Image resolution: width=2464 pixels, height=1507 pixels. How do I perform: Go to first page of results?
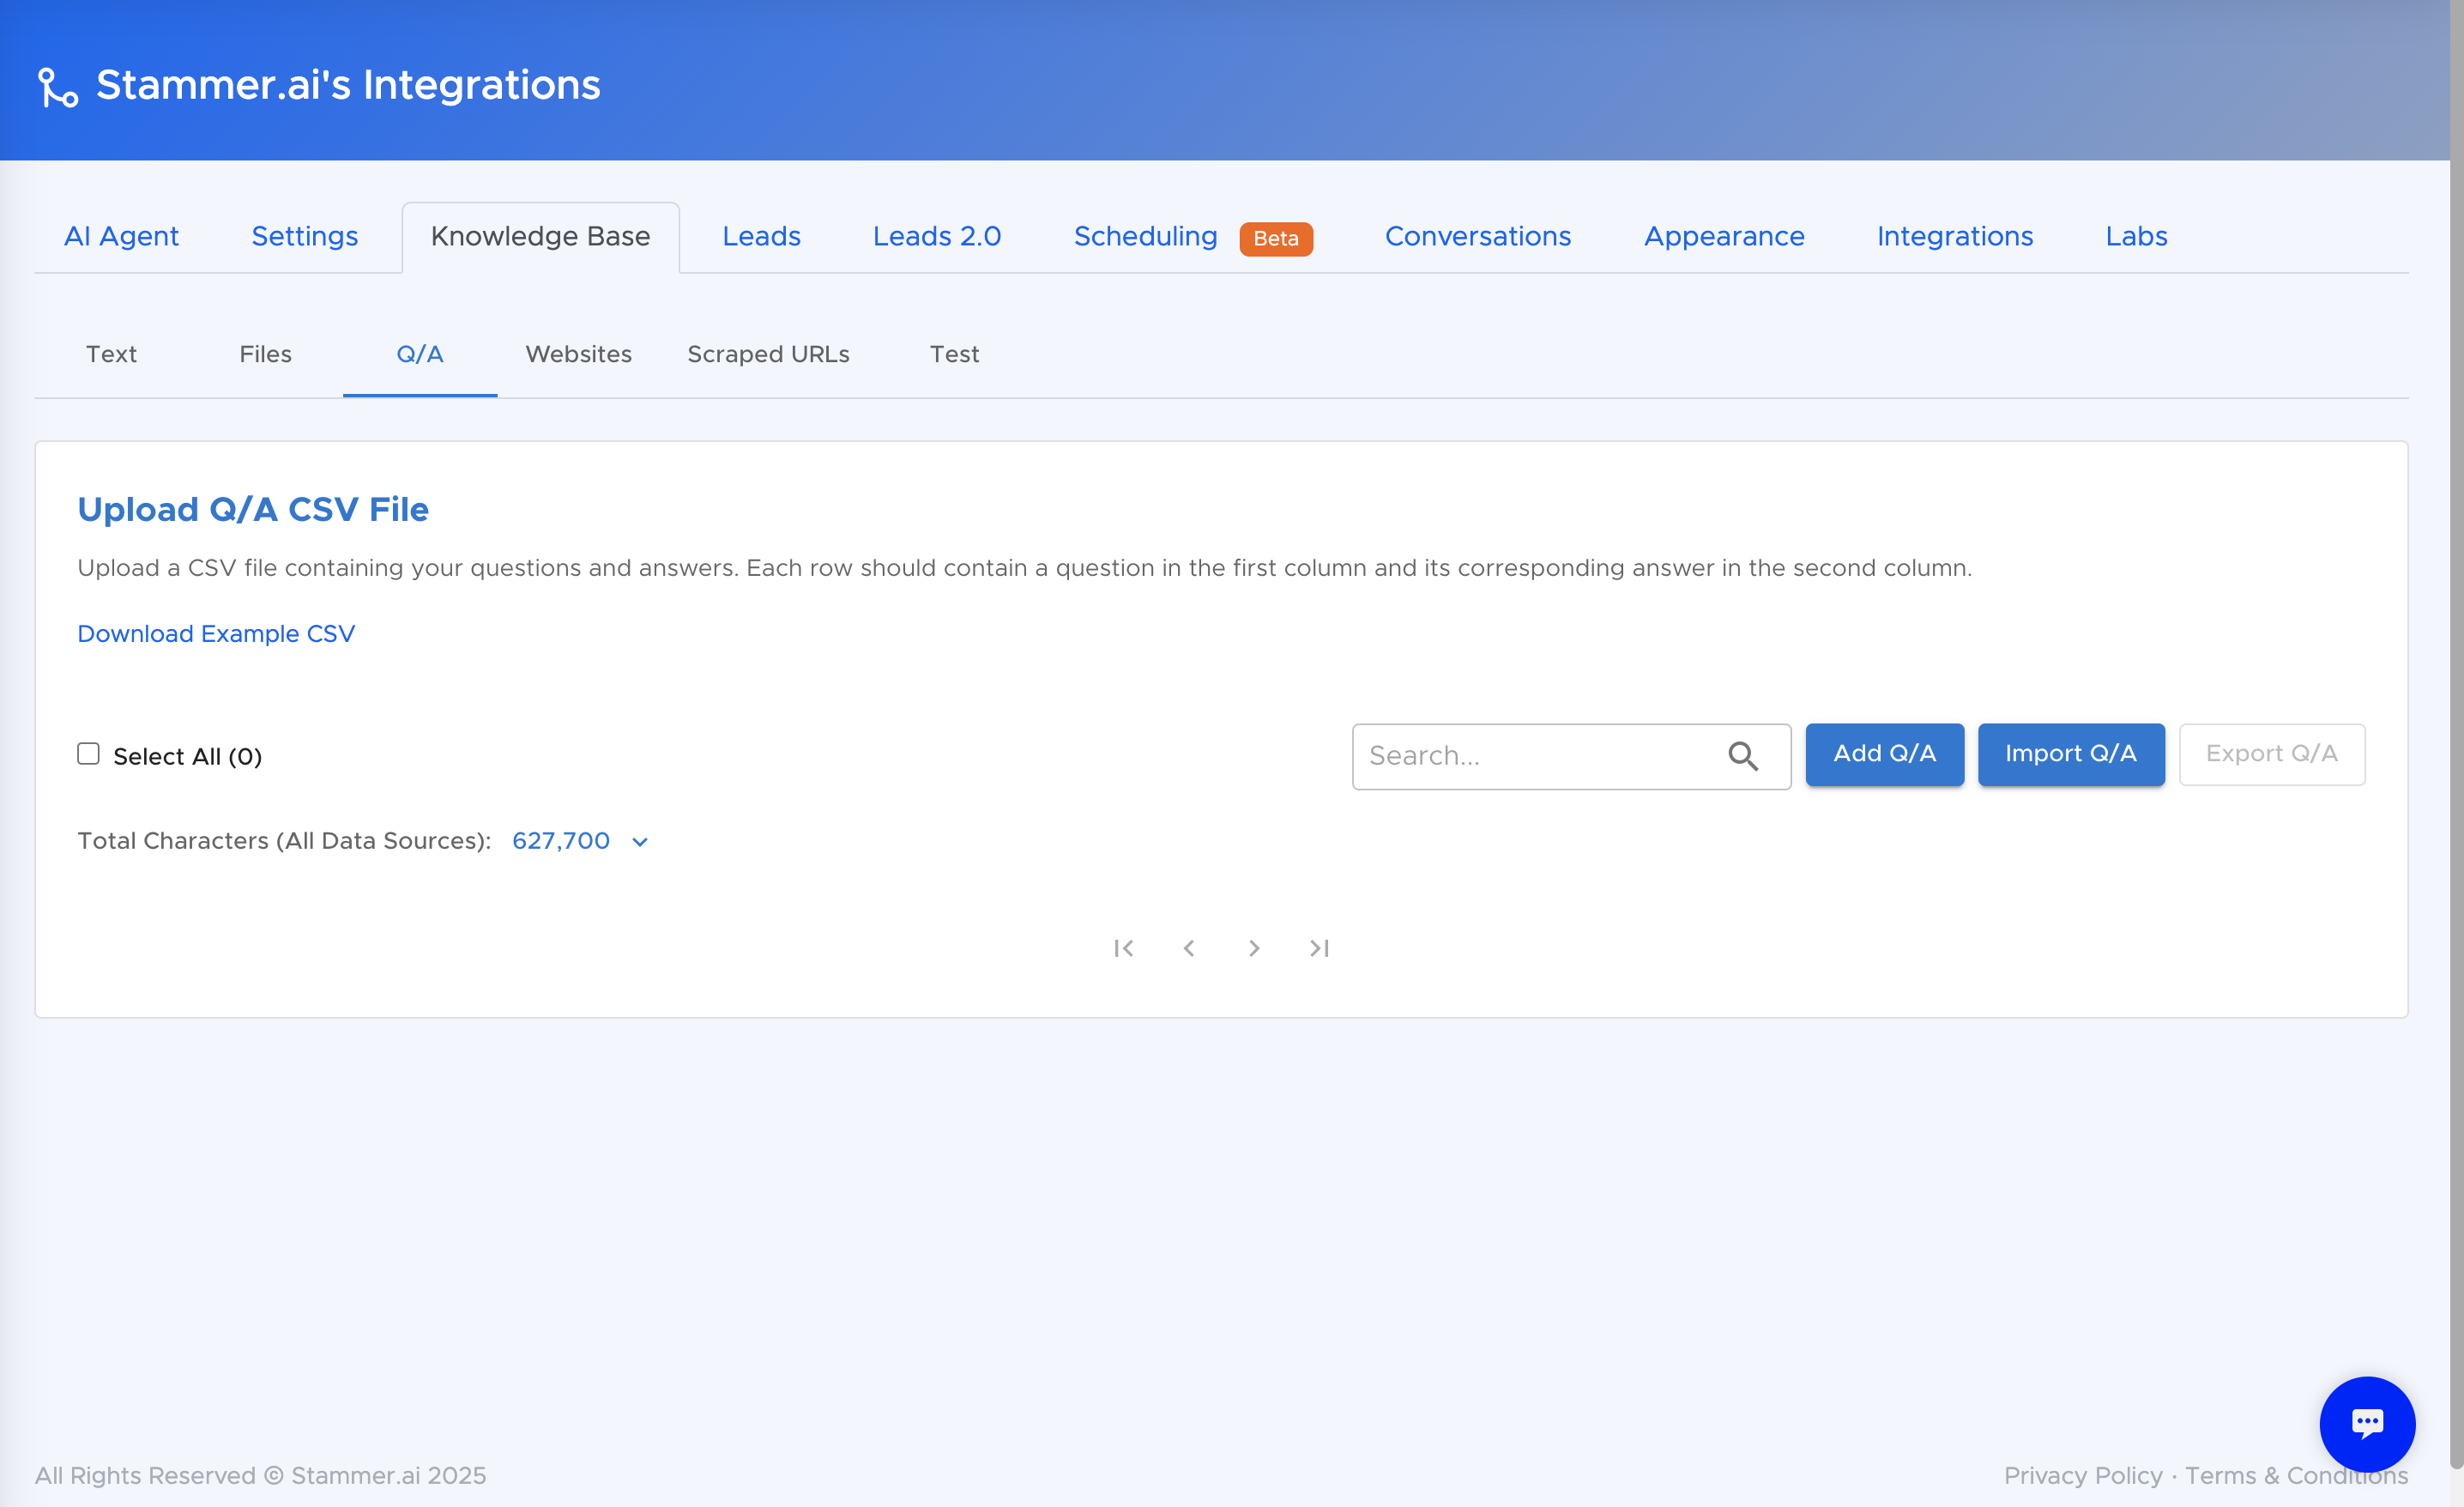point(1124,948)
